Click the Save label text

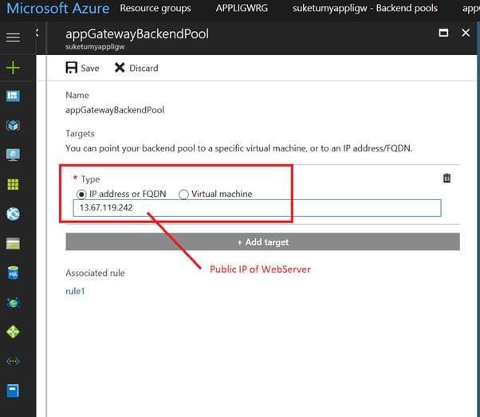(x=90, y=68)
